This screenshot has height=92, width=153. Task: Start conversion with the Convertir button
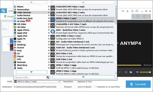click(x=138, y=84)
